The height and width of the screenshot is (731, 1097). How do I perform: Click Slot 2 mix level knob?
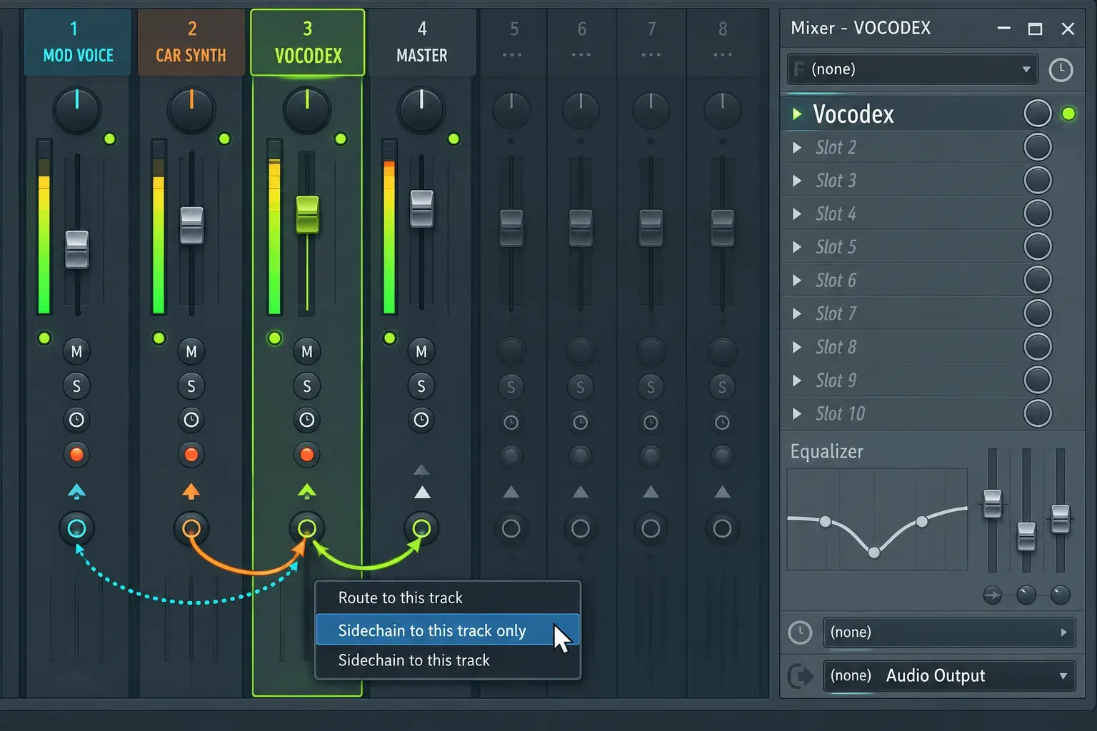1038,147
